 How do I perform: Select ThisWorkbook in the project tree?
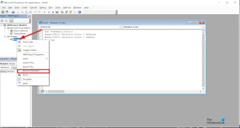(x=20, y=33)
